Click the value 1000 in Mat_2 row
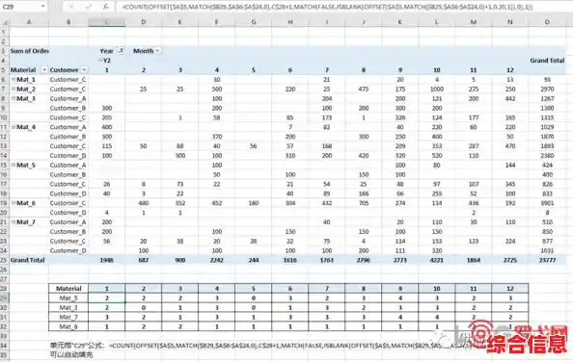The height and width of the screenshot is (362, 573). [x=437, y=89]
